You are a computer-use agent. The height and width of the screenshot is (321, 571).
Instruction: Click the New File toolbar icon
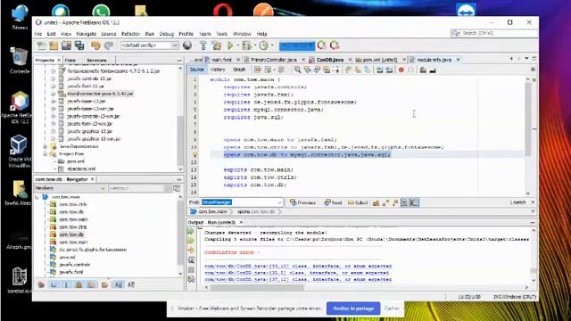[x=41, y=45]
